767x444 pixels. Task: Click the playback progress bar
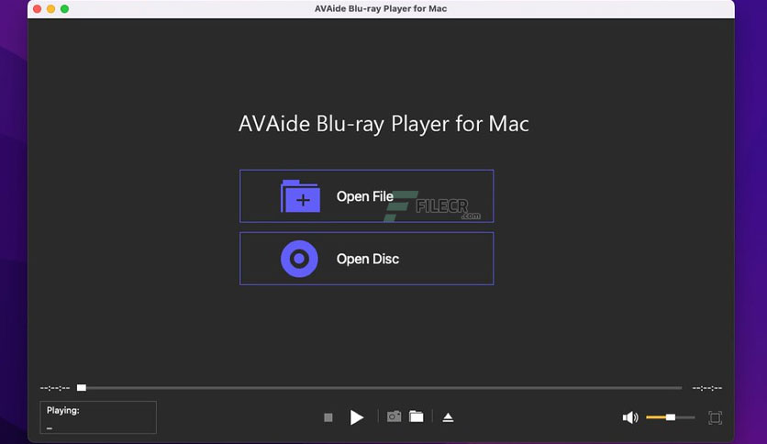pos(380,388)
